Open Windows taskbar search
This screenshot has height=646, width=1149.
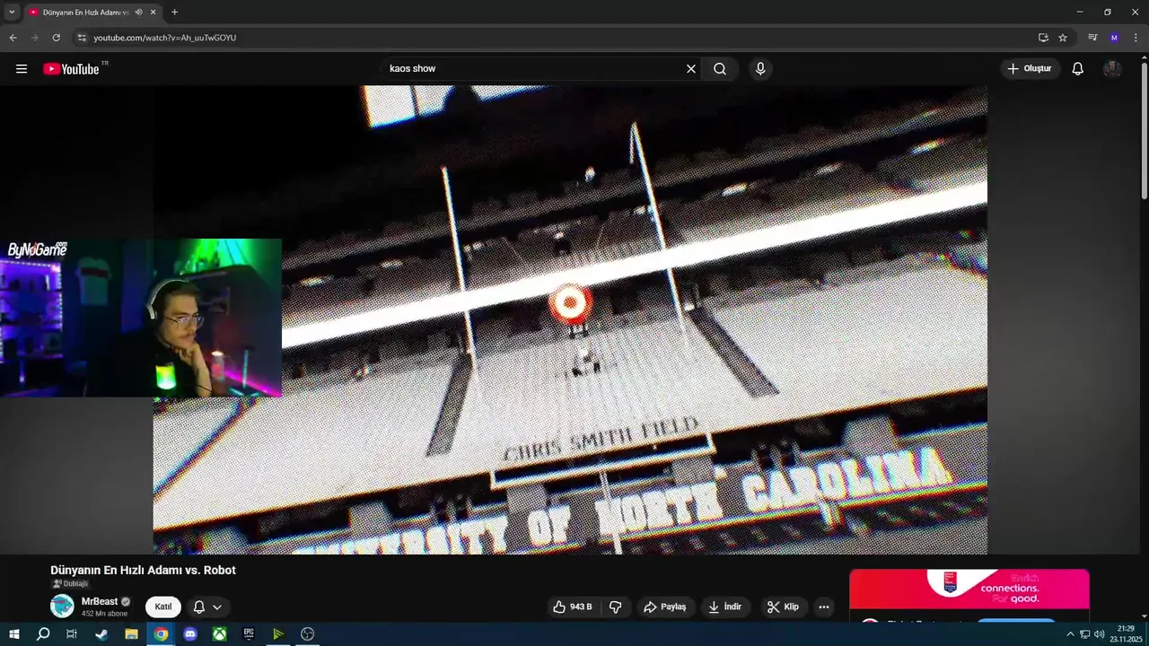pos(43,634)
